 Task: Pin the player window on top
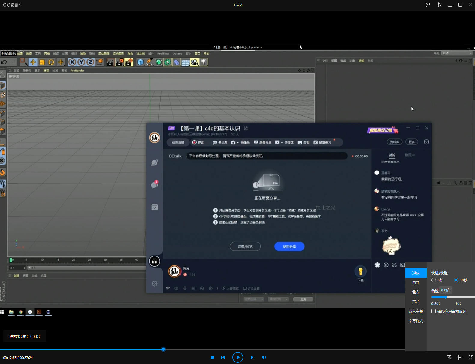click(x=439, y=5)
